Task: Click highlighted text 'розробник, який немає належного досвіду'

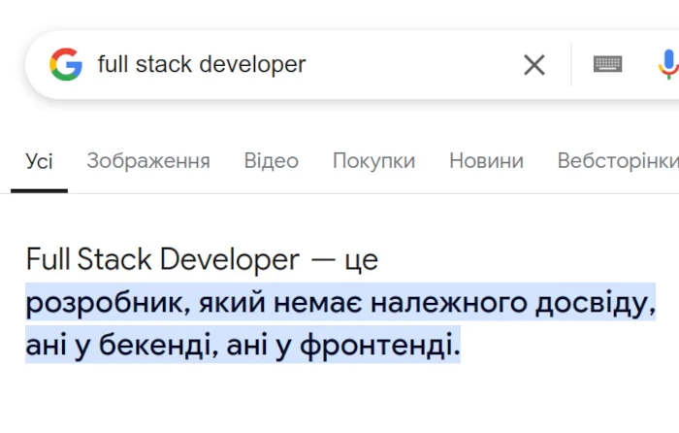Action: coord(339,303)
